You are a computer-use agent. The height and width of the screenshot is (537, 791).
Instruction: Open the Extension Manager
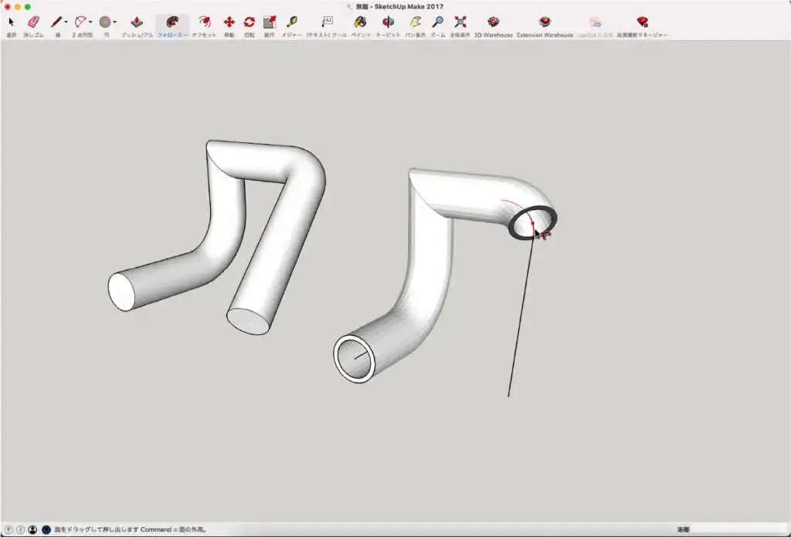[x=642, y=22]
